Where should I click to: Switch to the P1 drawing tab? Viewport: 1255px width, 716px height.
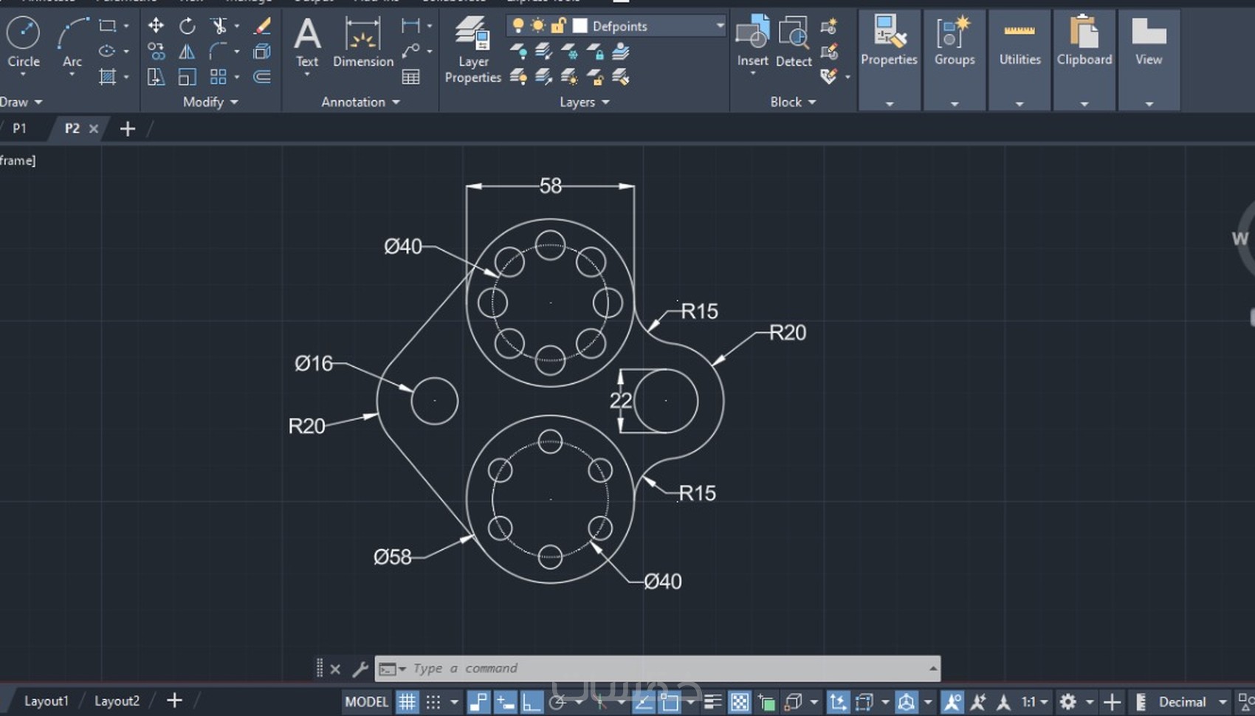tap(19, 128)
